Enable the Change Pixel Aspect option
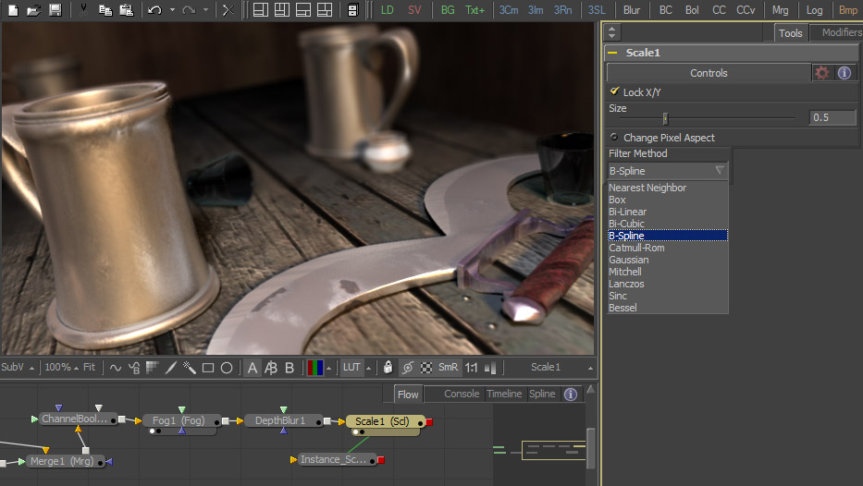The height and width of the screenshot is (486, 863). point(614,137)
